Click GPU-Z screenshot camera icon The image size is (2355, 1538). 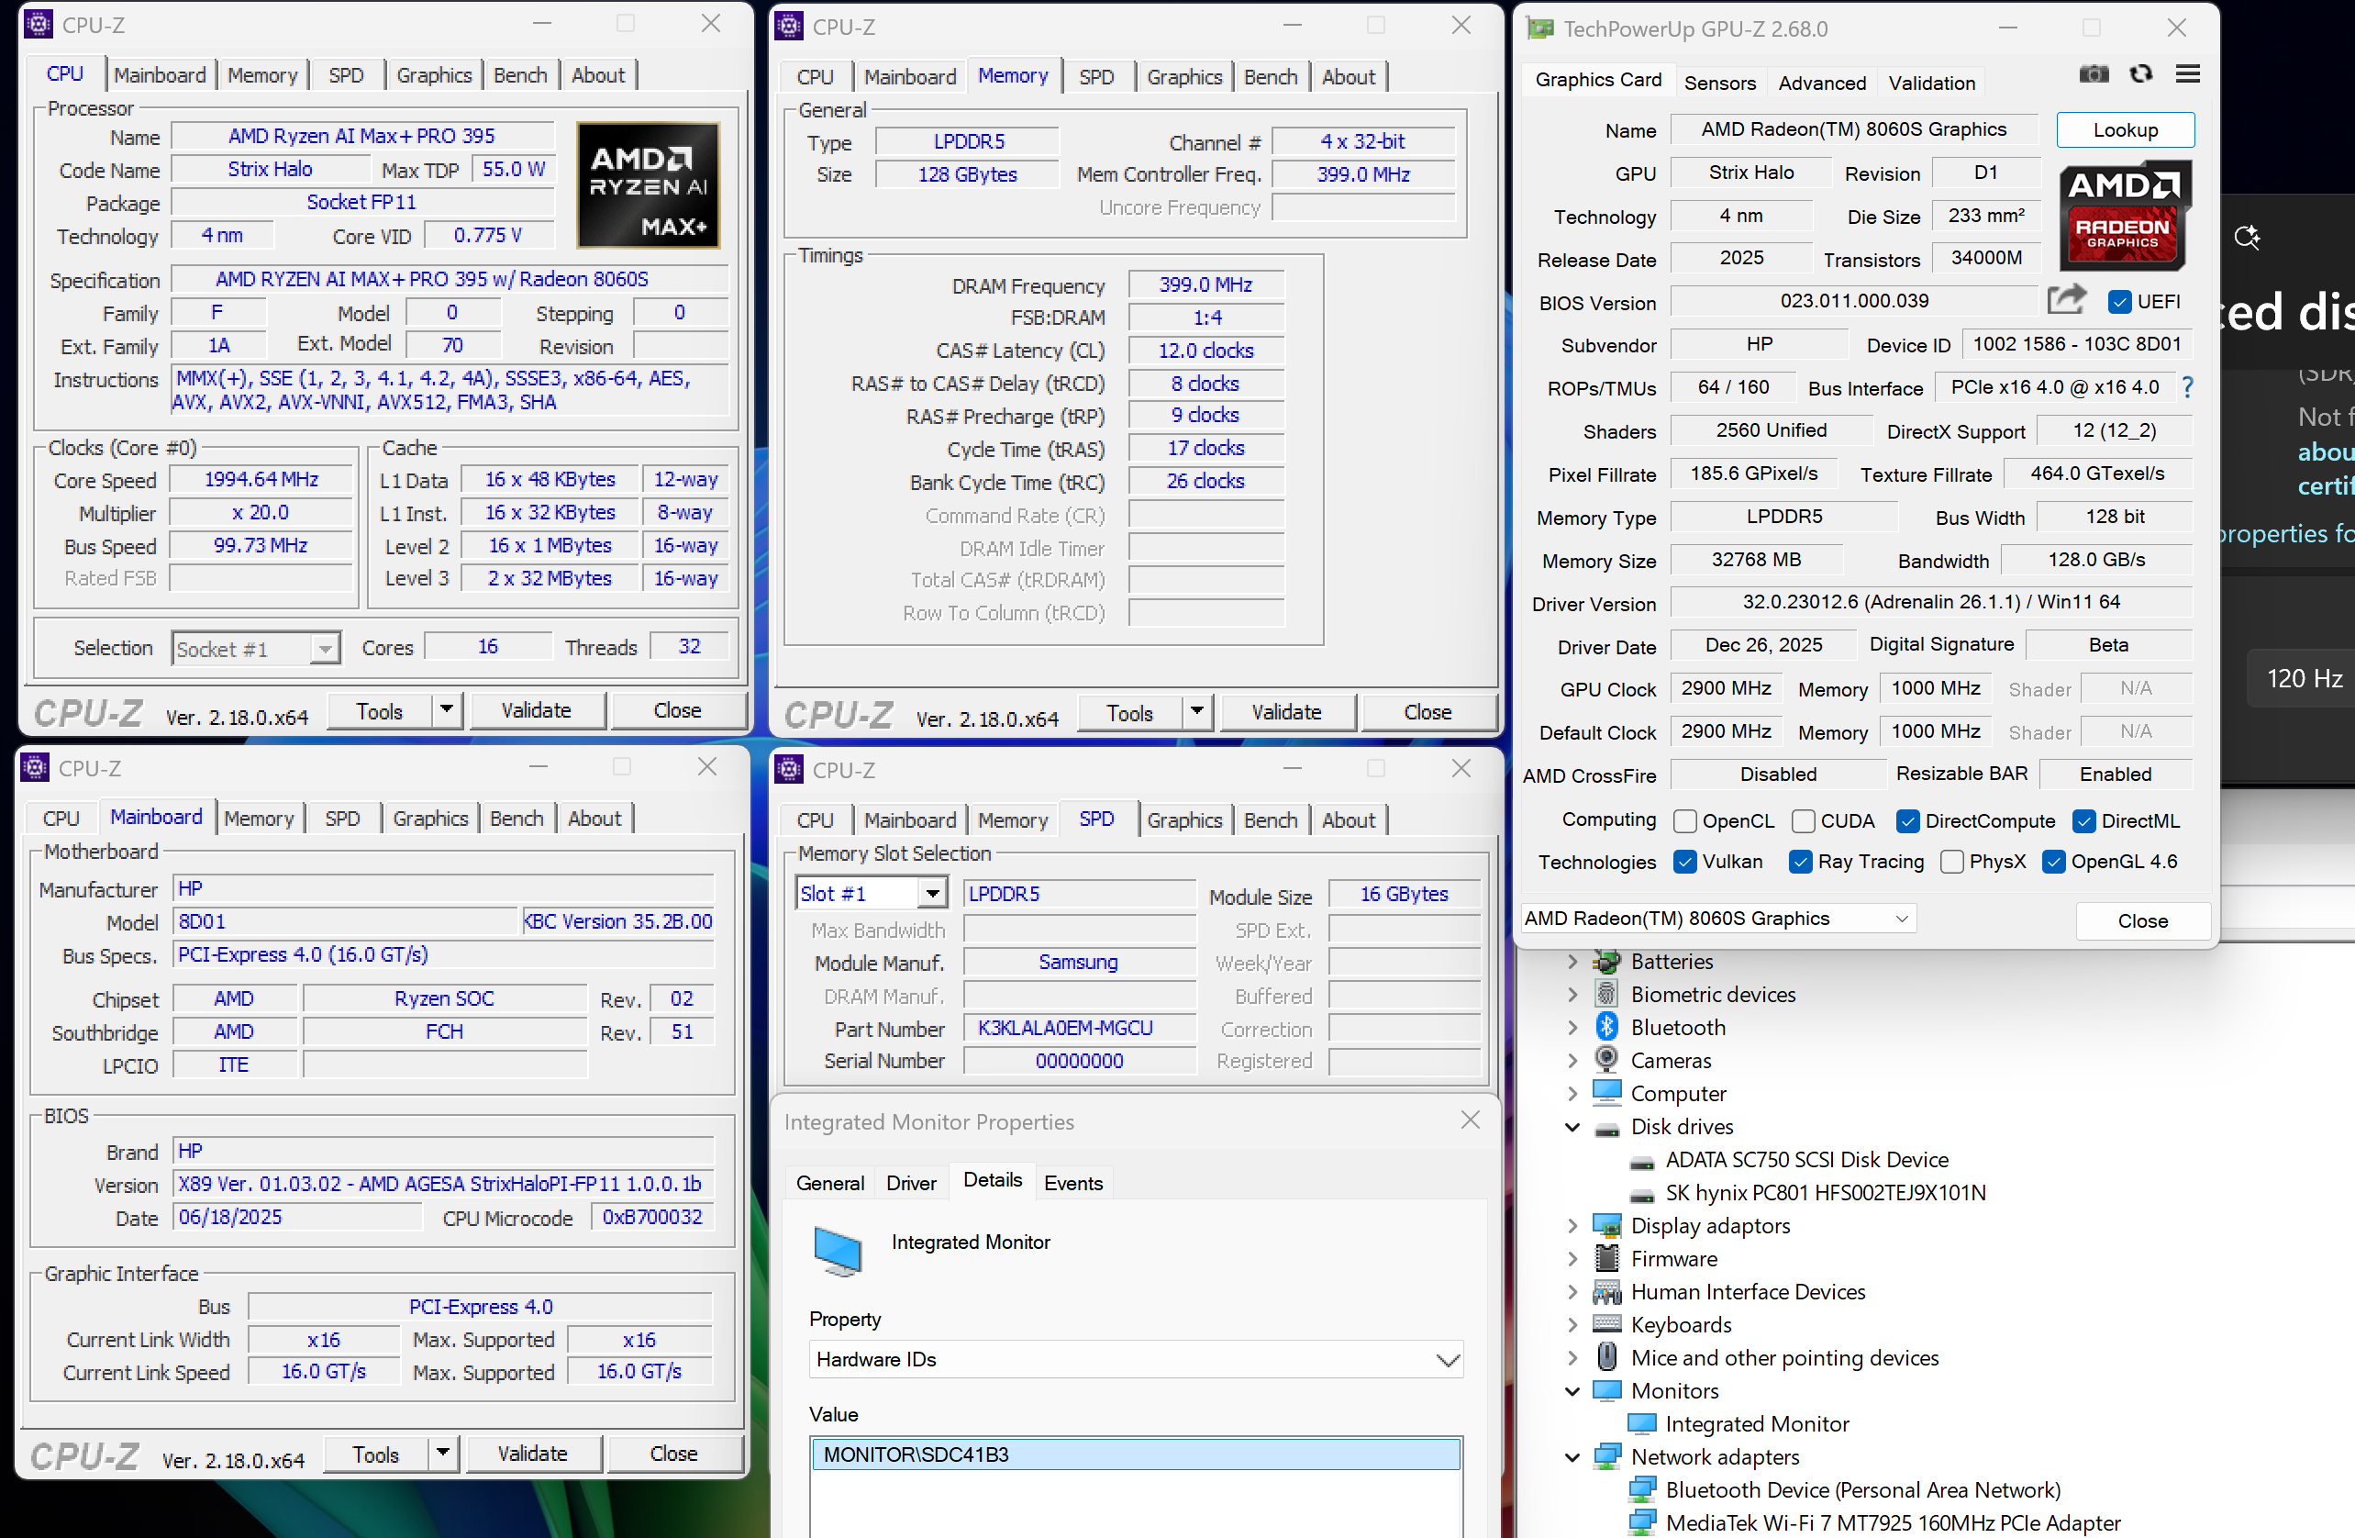[2094, 75]
